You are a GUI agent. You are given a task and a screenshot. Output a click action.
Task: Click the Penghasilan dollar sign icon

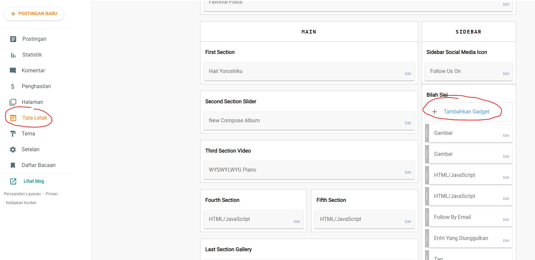coord(13,86)
